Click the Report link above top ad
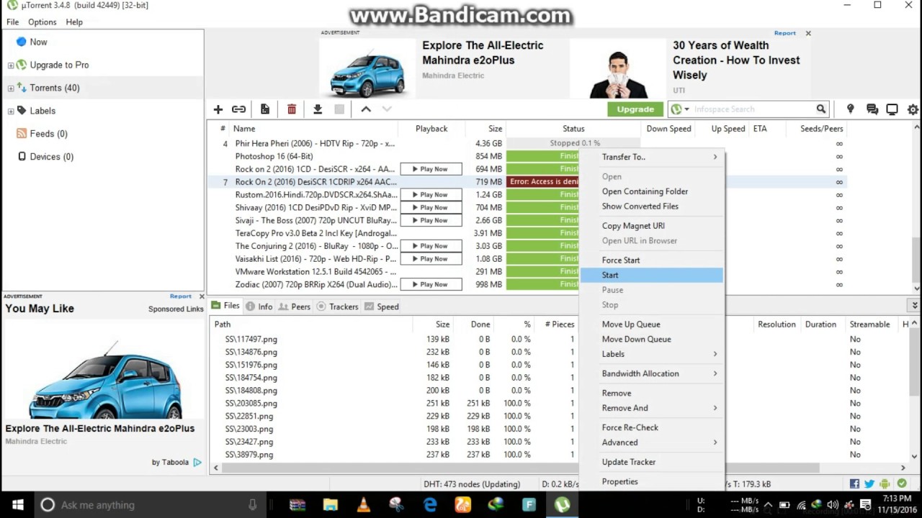The width and height of the screenshot is (922, 518). [784, 33]
